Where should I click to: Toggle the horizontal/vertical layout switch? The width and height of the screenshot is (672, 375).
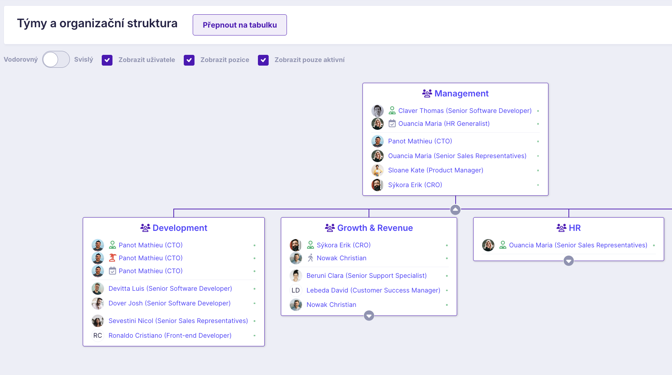56,60
